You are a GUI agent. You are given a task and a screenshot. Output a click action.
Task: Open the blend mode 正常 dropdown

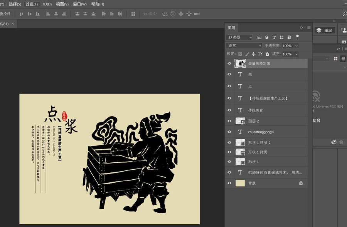coord(244,46)
